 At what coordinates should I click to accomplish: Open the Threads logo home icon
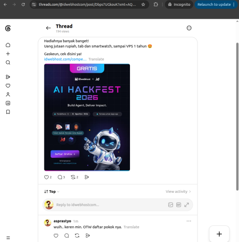pos(8,28)
